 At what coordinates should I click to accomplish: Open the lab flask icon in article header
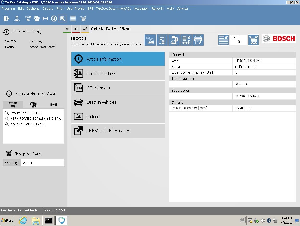pyautogui.click(x=150, y=40)
